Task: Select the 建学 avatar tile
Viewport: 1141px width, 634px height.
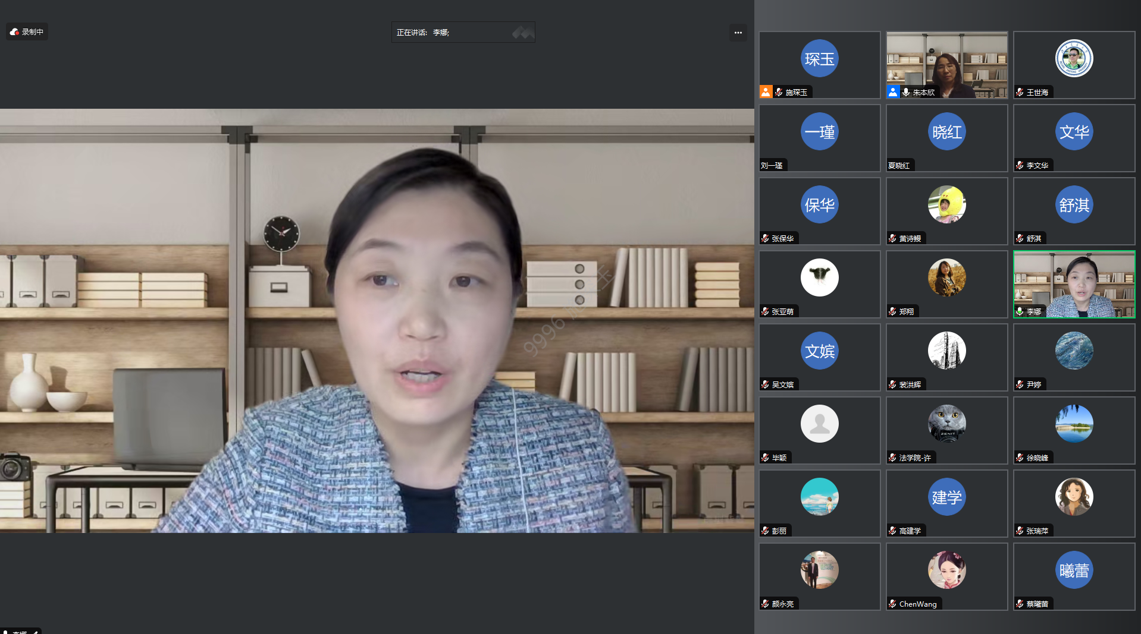Action: pos(946,497)
